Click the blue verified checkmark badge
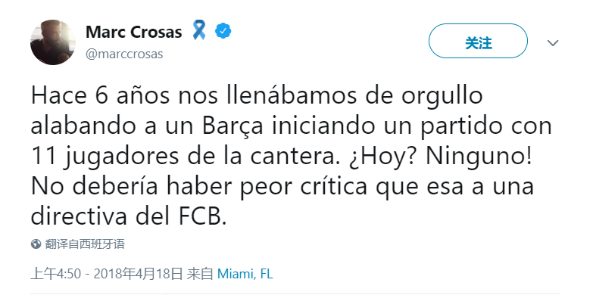 point(223,31)
